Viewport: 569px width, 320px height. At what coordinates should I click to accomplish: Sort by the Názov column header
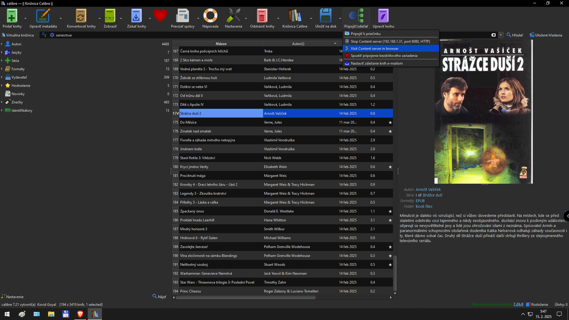pyautogui.click(x=221, y=44)
